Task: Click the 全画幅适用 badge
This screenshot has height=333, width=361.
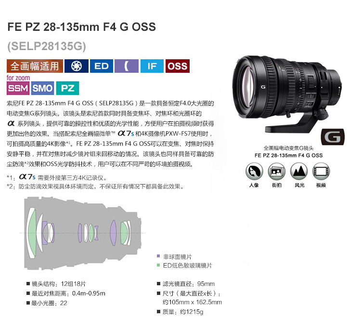Action: tap(35, 66)
